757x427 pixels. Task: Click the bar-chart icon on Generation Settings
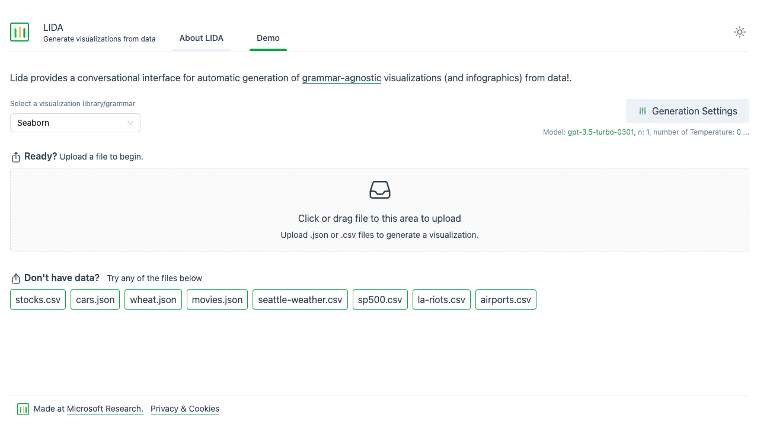click(642, 111)
